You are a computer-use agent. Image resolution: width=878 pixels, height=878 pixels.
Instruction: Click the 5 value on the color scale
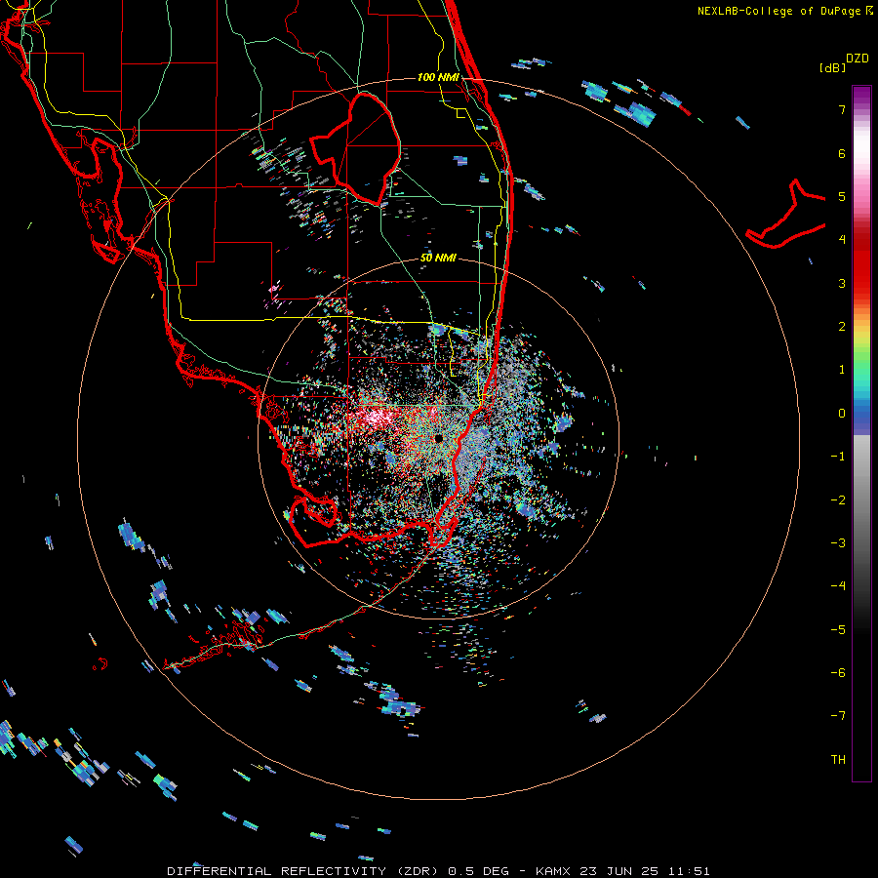(842, 196)
